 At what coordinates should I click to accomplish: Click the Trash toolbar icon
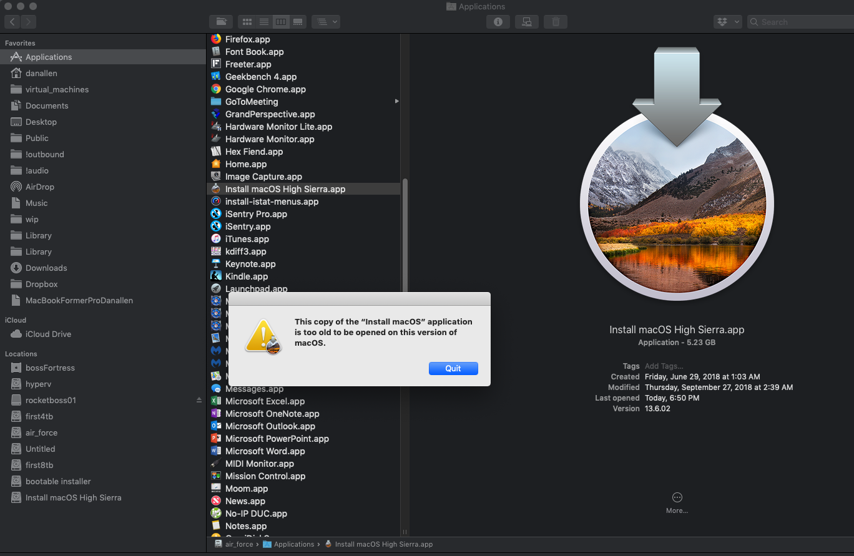[556, 22]
